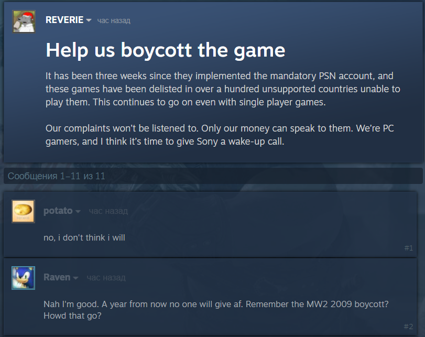Click potato's golden potato avatar
Image resolution: width=425 pixels, height=337 pixels.
point(24,211)
